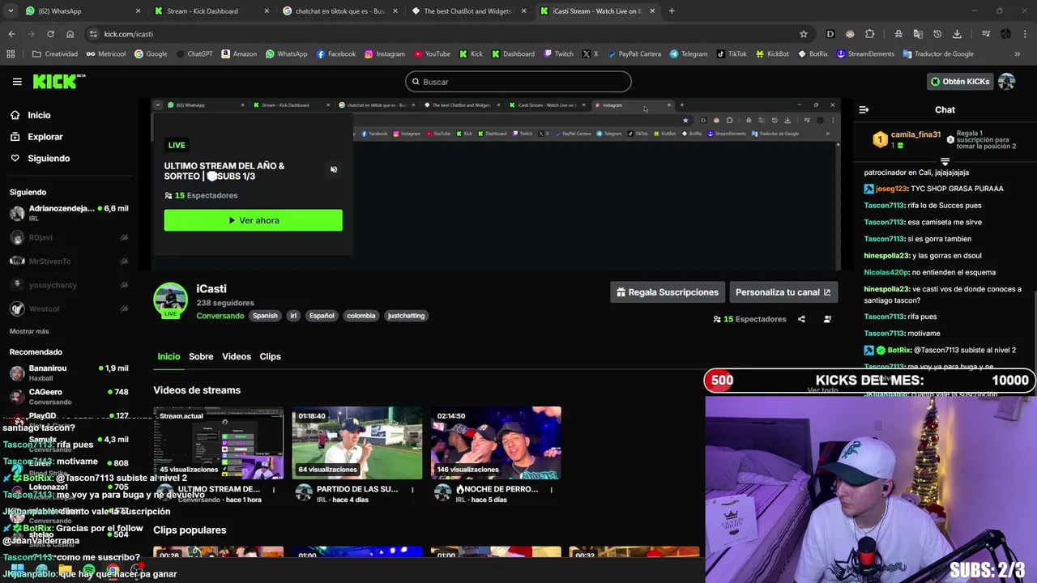Screen dimensions: 1037x583
Task: Open media control icon in toolbar
Action: (986, 34)
